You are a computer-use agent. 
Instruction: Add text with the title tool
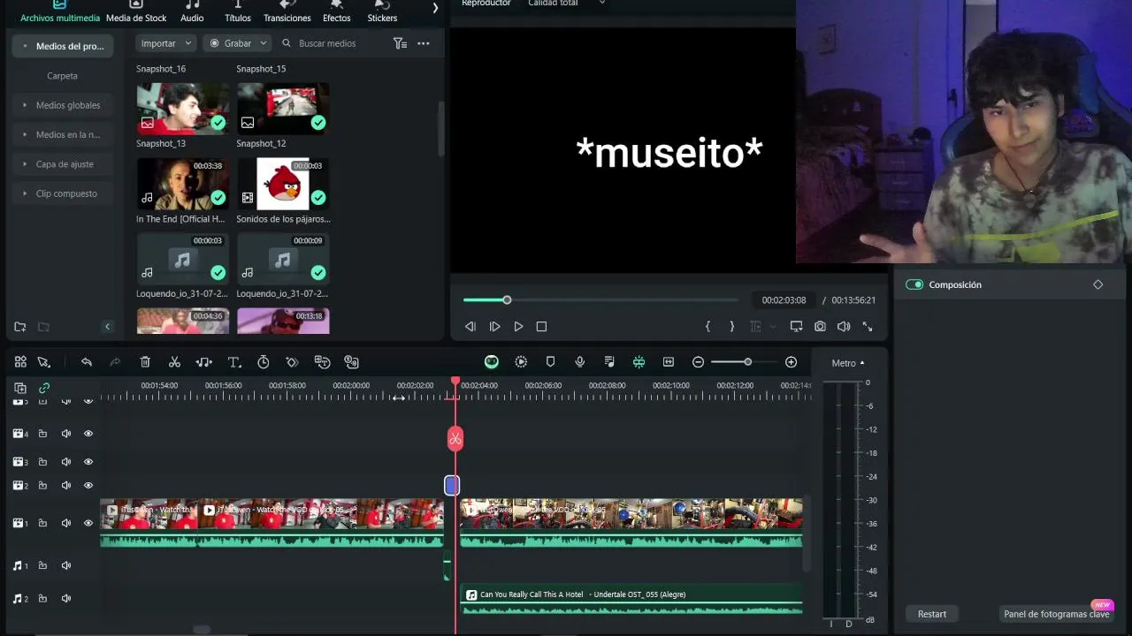point(234,362)
